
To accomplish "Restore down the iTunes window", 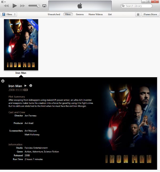I will coord(149,2).
